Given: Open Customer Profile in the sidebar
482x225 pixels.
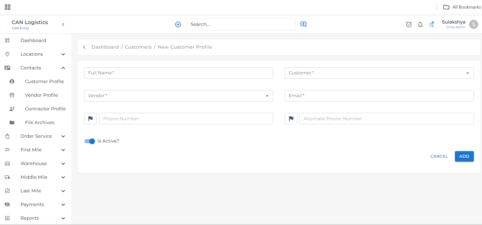Looking at the screenshot, I should [x=44, y=81].
